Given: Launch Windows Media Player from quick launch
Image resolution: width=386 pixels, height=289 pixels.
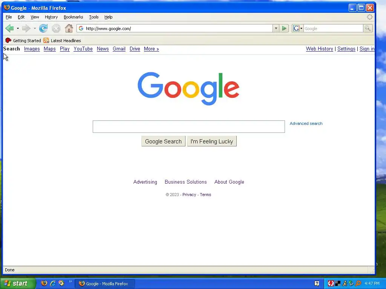Looking at the screenshot, I should tap(61, 283).
